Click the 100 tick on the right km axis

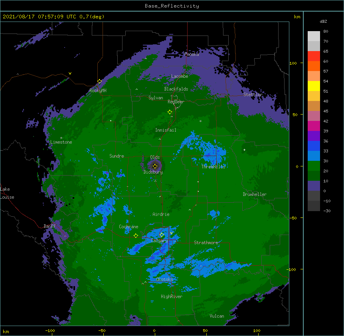293,63
